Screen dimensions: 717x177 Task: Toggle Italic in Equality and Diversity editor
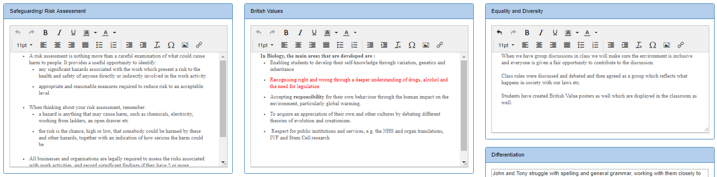pyautogui.click(x=541, y=33)
